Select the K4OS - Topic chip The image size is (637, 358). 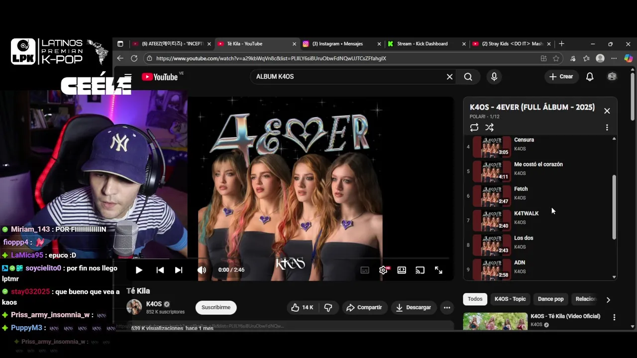click(x=510, y=299)
